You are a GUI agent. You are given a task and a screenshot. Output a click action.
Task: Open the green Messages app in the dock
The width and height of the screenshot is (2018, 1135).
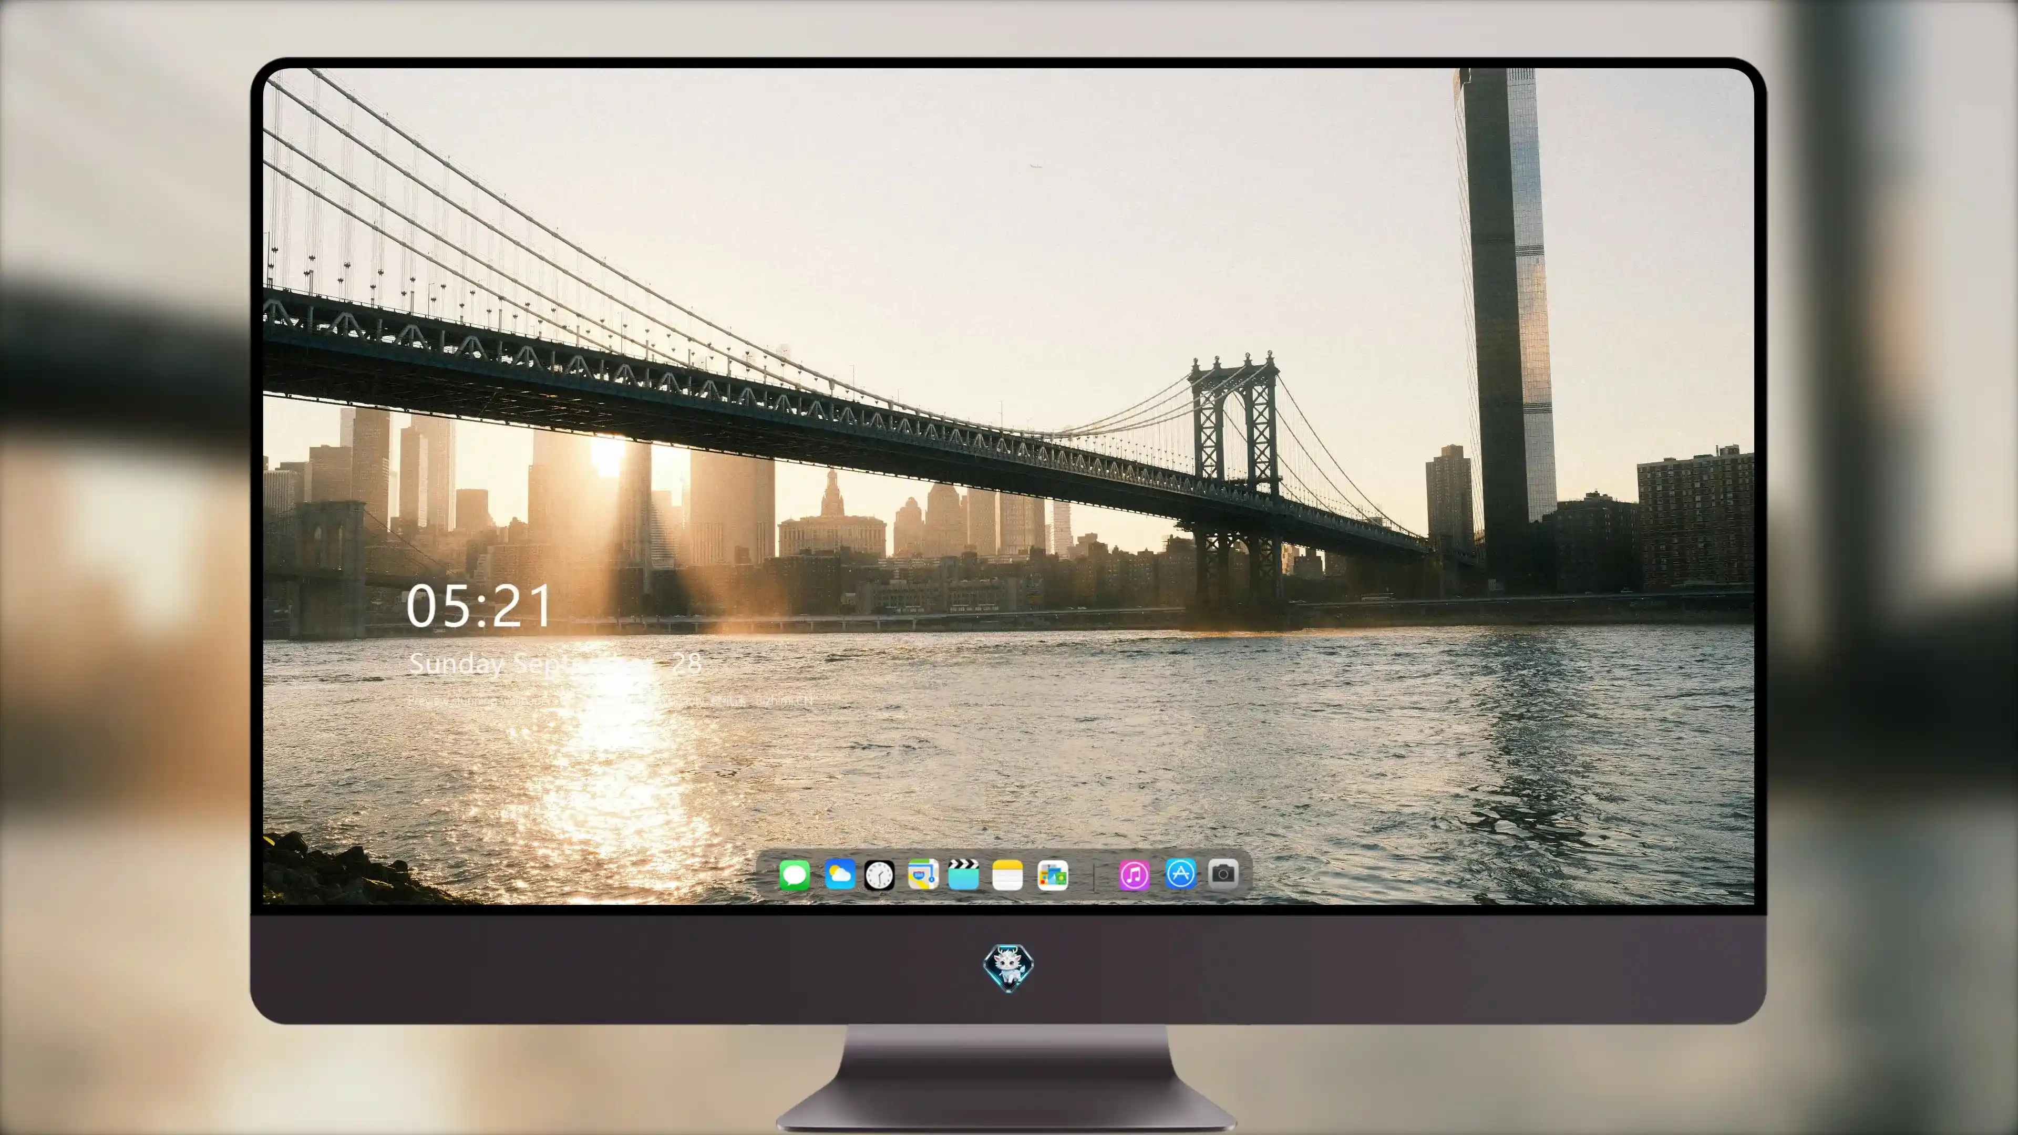click(x=795, y=874)
